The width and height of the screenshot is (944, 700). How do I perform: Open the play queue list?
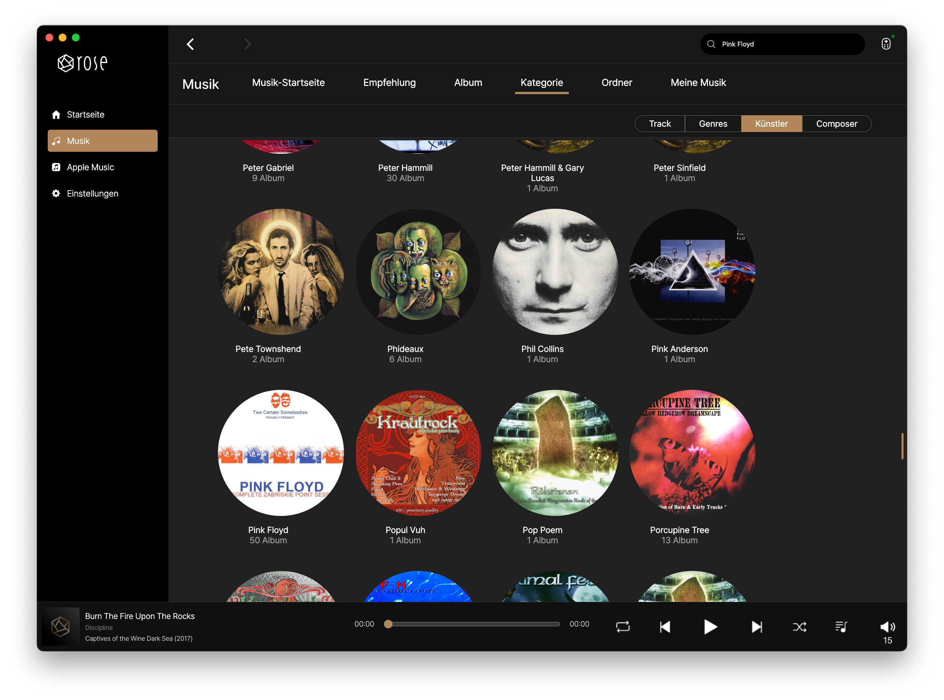(x=841, y=627)
